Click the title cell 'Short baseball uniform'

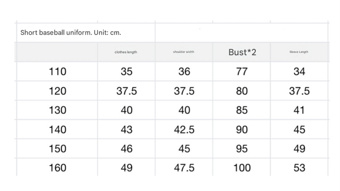click(x=74, y=33)
